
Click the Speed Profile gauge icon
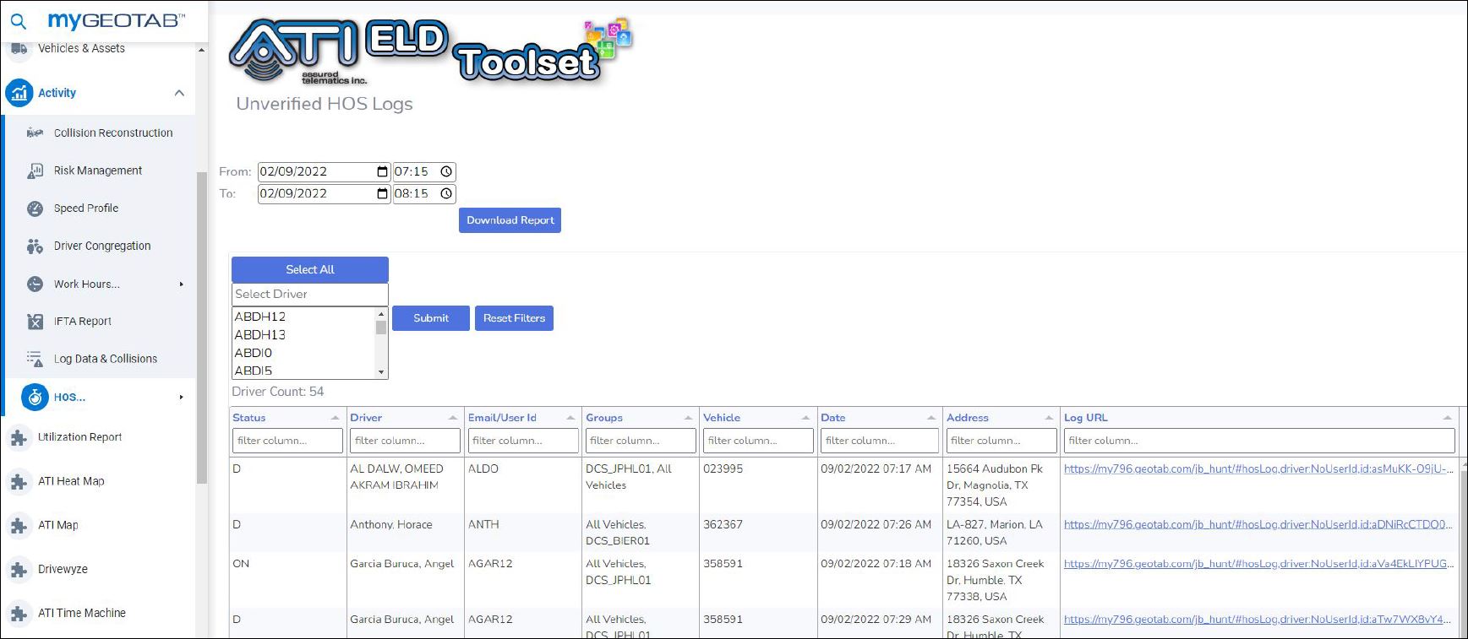pyautogui.click(x=35, y=208)
